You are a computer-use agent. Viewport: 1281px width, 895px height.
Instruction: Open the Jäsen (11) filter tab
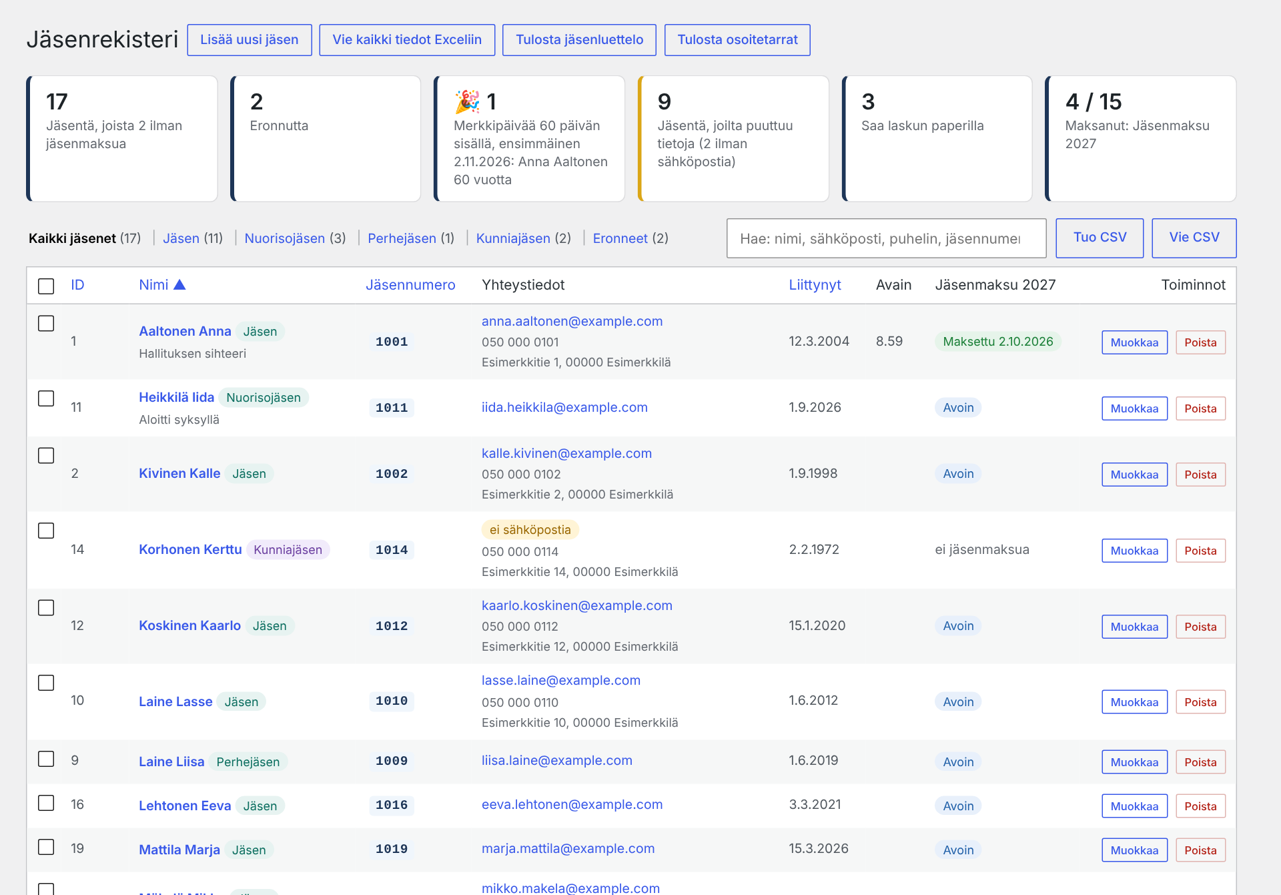pos(193,238)
